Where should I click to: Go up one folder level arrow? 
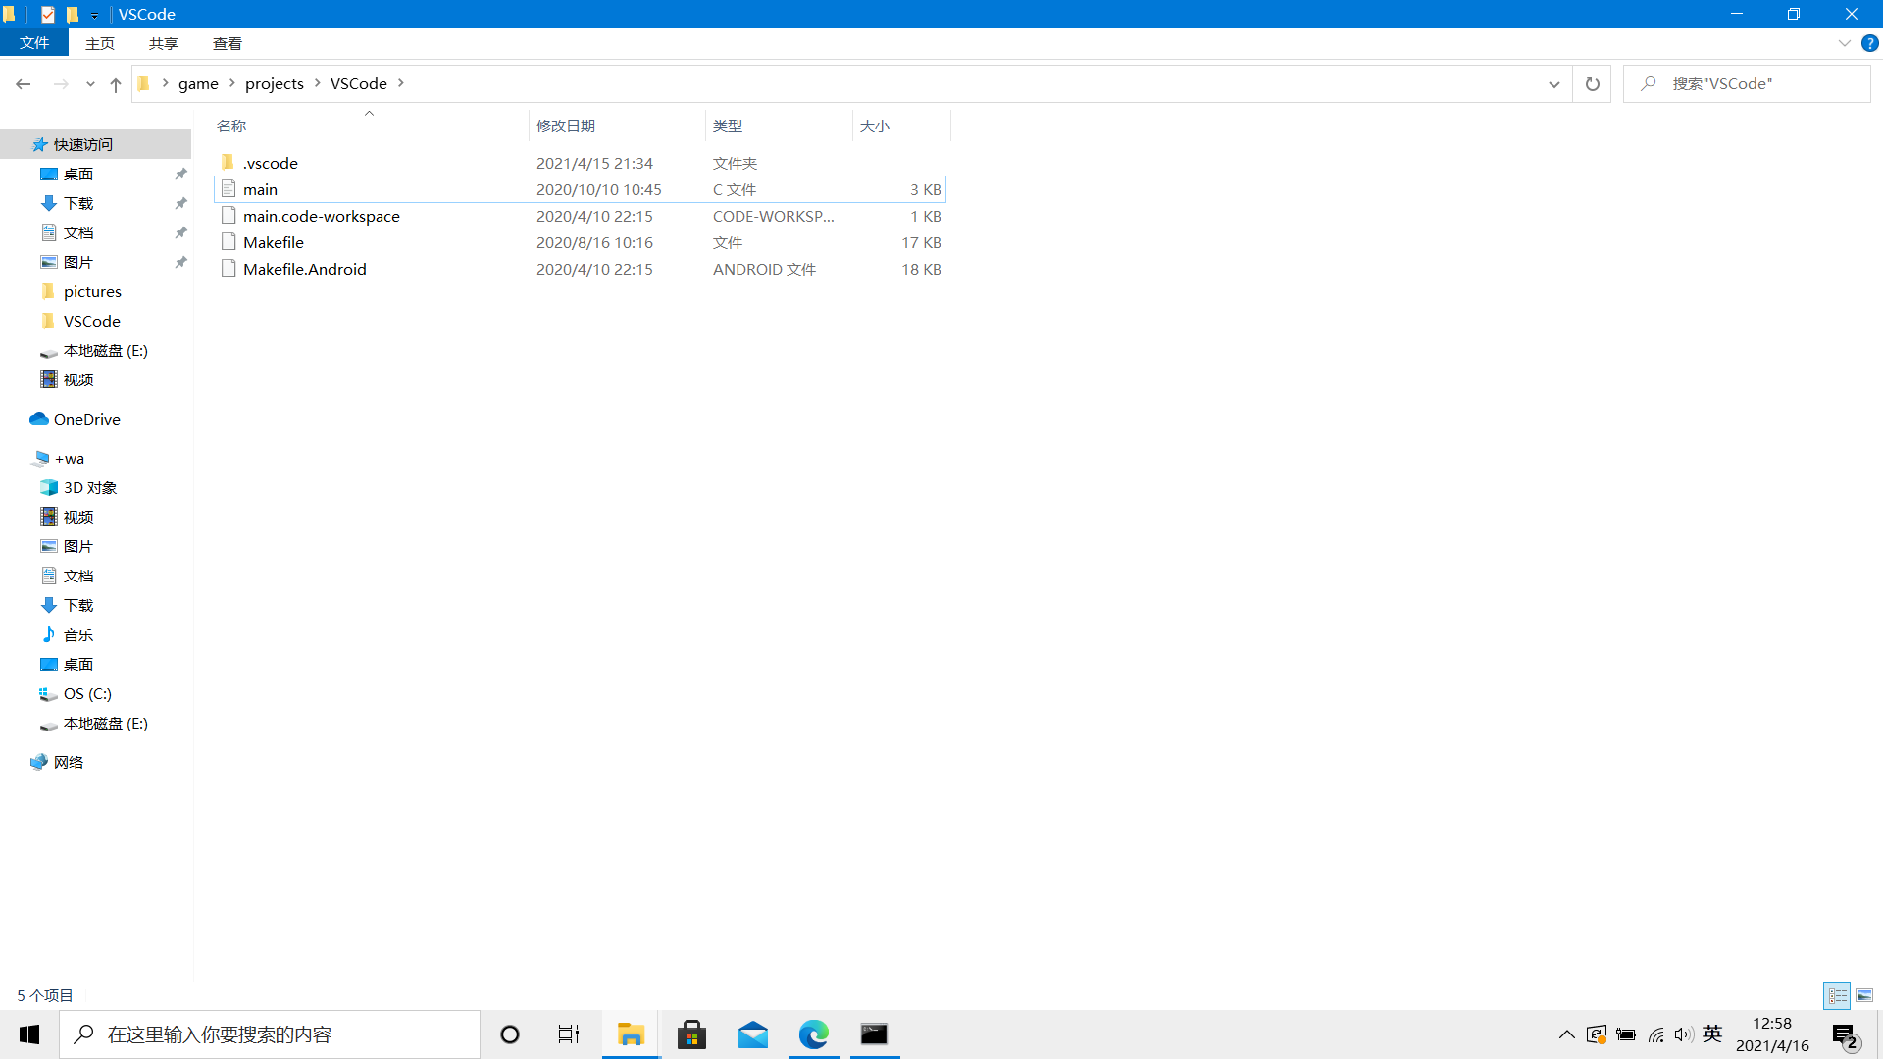(116, 84)
